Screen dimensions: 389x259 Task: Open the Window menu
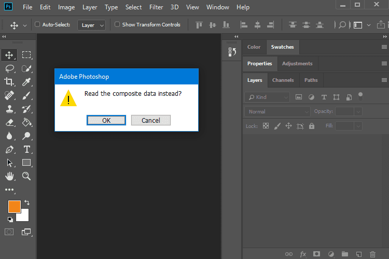point(217,7)
